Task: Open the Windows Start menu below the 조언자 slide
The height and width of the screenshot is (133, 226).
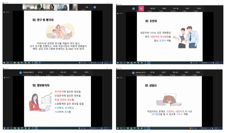Action: 118,62
